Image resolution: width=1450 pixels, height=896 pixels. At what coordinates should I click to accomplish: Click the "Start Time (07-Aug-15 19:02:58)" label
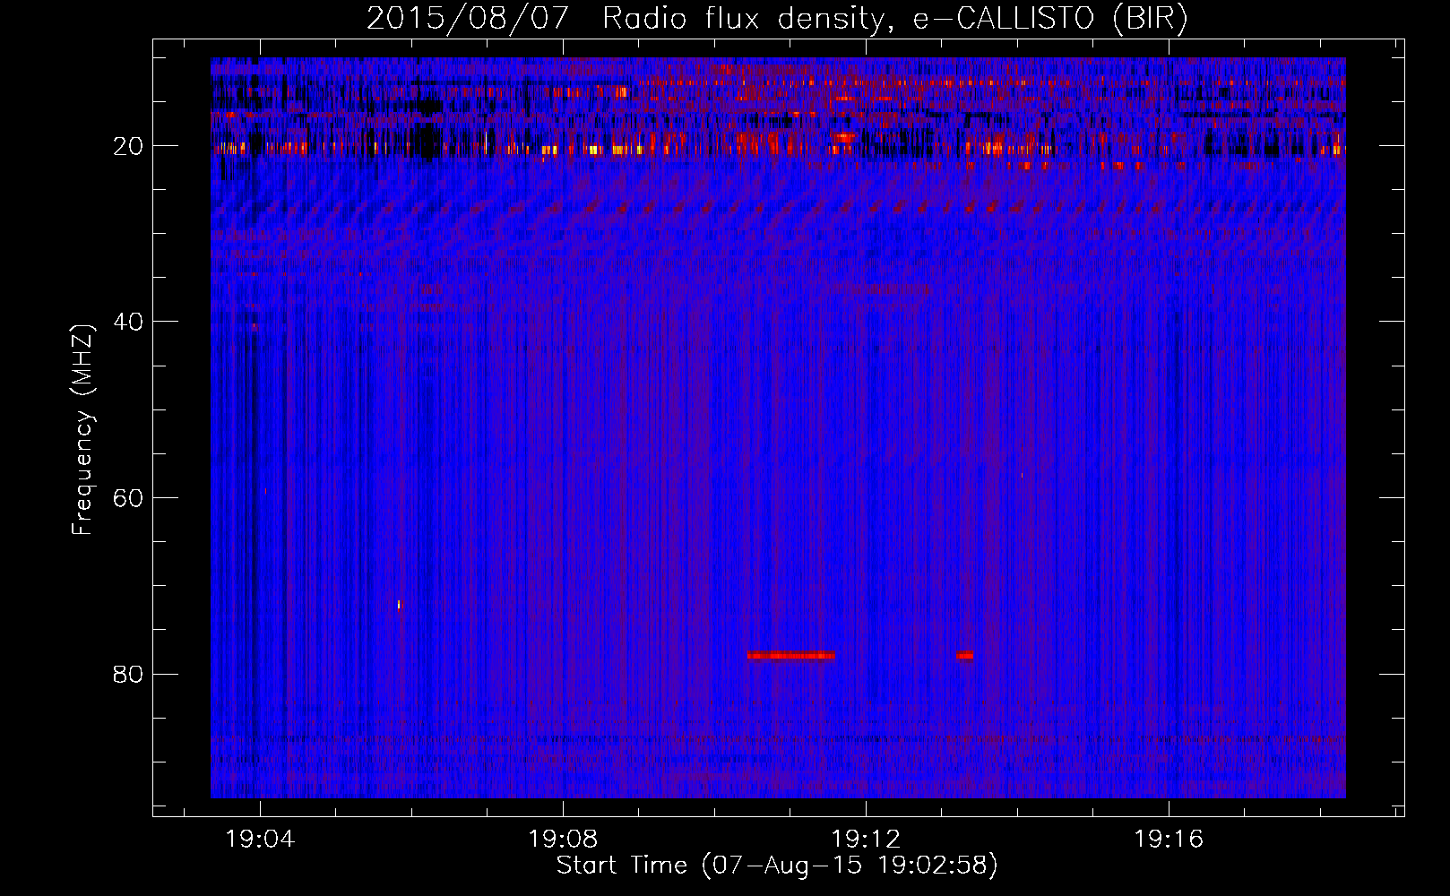(x=777, y=866)
